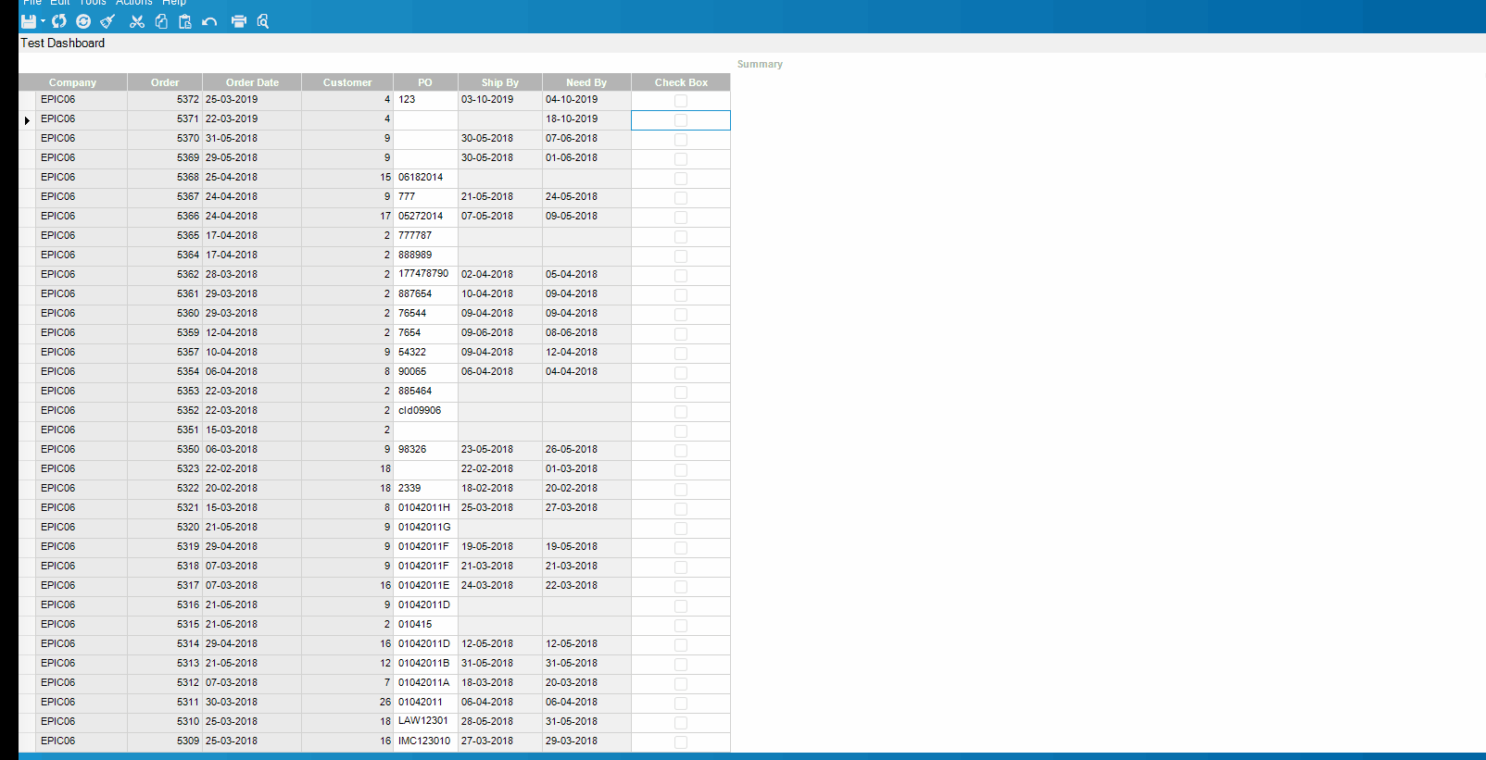Toggle the checkbox for order 5350
This screenshot has height=760, width=1486.
point(681,451)
